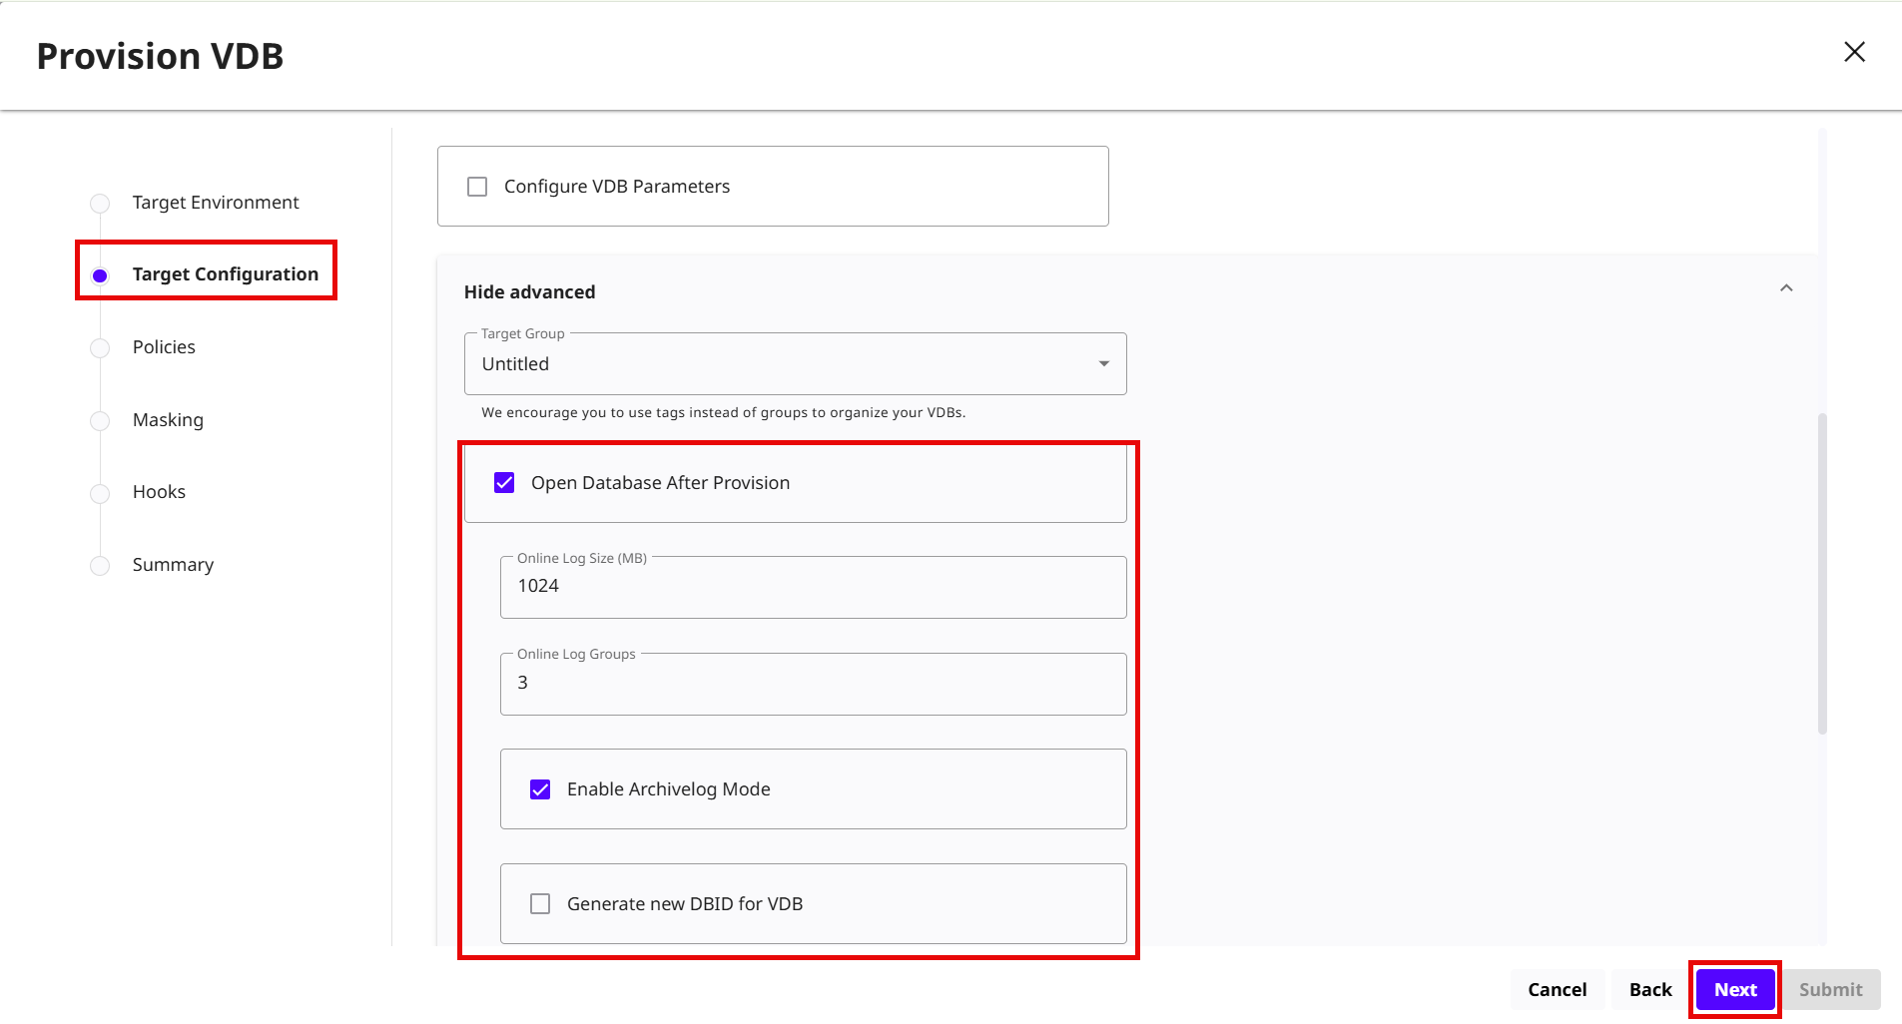Screen dimensions: 1902x1024
Task: Collapse the Hide advanced section chevron
Action: (1786, 288)
